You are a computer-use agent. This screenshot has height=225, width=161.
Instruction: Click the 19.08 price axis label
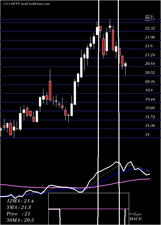pyautogui.click(x=150, y=108)
